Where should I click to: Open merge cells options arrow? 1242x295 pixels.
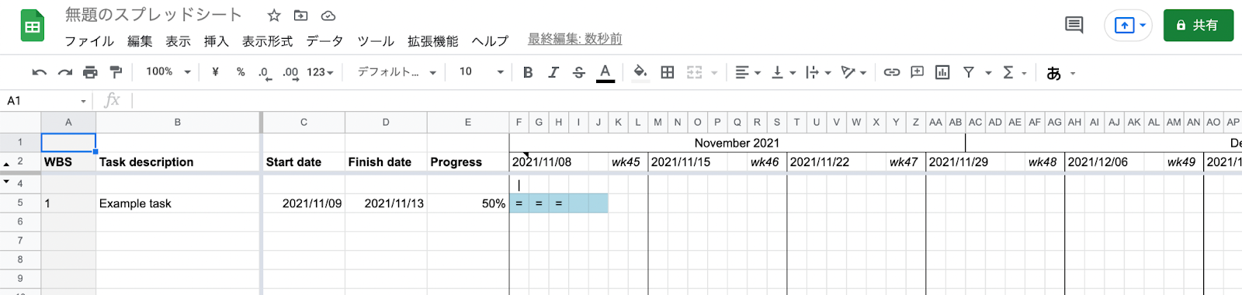714,73
